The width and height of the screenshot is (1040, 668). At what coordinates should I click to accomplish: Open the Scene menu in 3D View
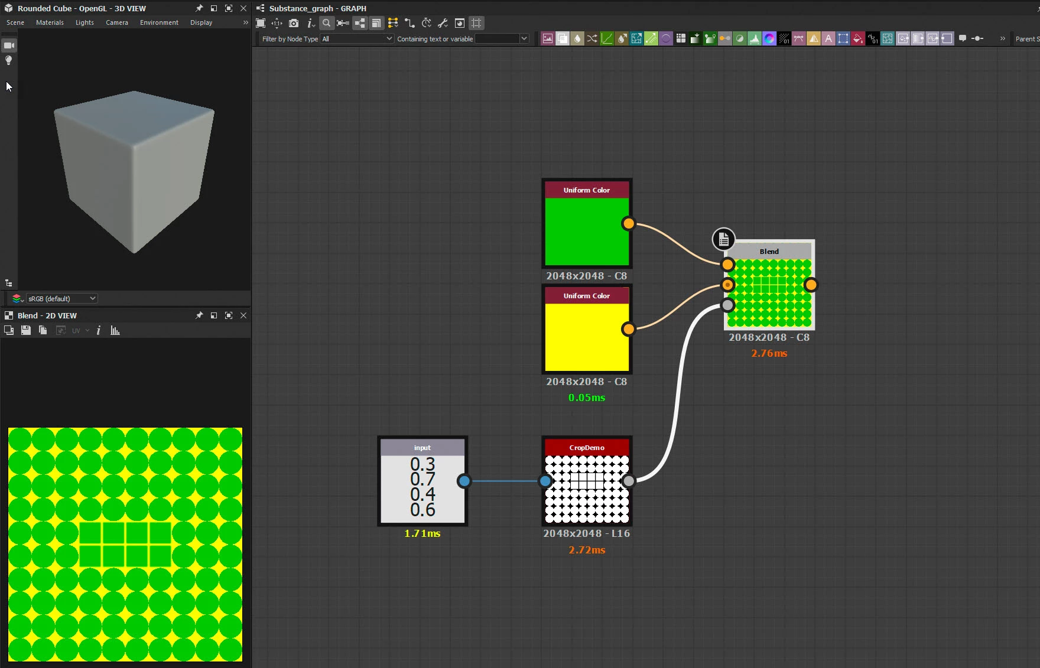click(x=15, y=22)
